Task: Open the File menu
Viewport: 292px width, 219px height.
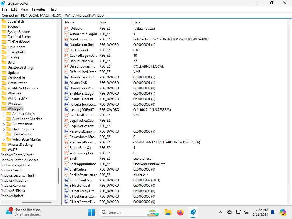Action: [5, 9]
